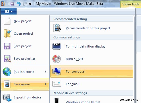The width and height of the screenshot is (141, 103).
Task: Select the Save movie menu item
Action: point(25,84)
